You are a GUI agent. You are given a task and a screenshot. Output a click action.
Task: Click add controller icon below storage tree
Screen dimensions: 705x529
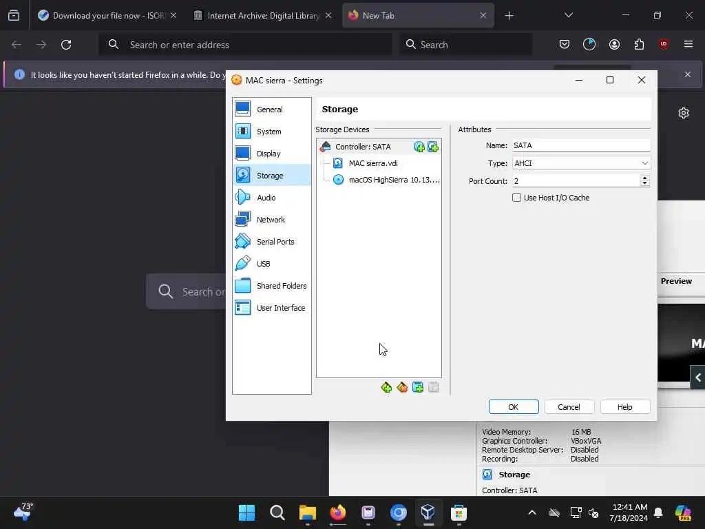(386, 387)
